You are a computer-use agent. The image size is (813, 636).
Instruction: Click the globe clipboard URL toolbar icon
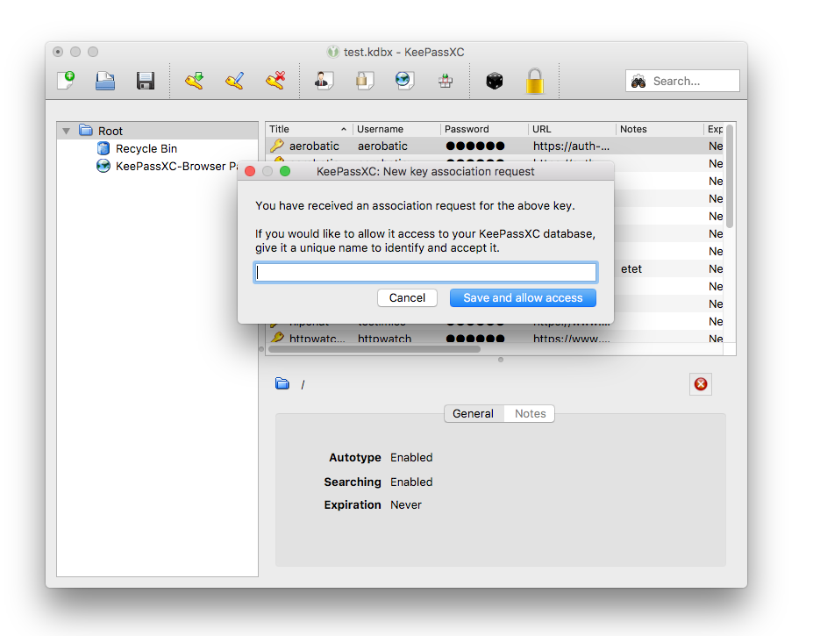(404, 81)
